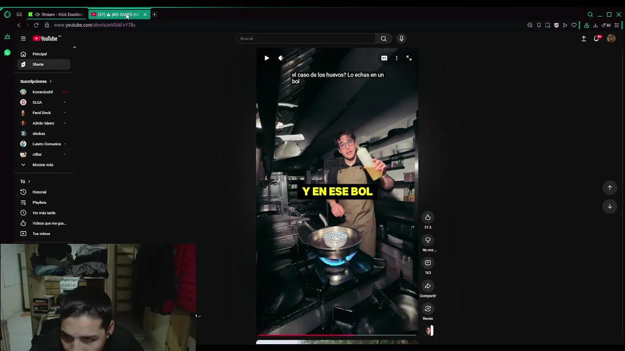Viewport: 625px width, 351px height.
Task: Open the Opera flow send icon
Action: [565, 25]
